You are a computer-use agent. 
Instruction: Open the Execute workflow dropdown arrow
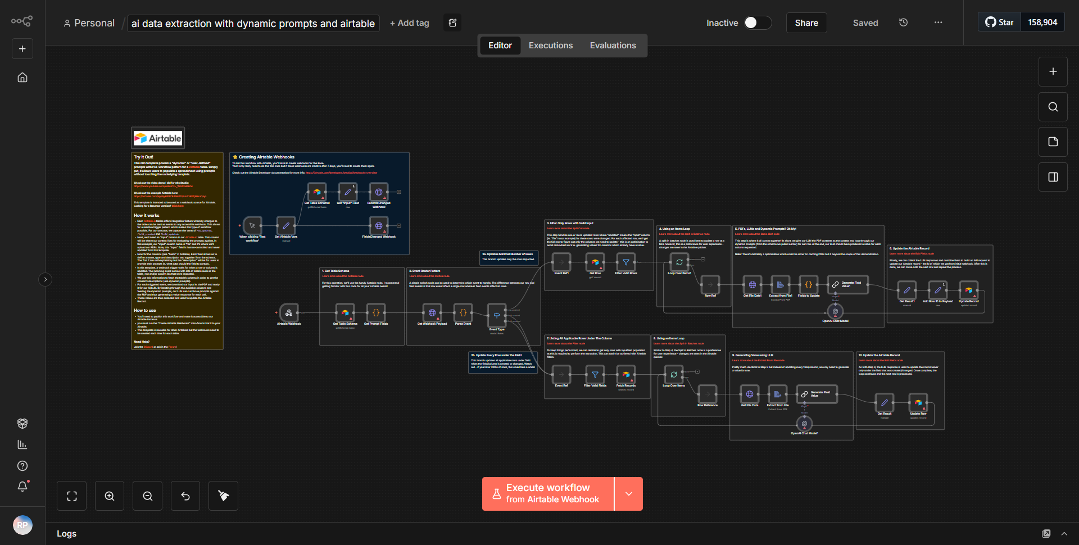[629, 494]
